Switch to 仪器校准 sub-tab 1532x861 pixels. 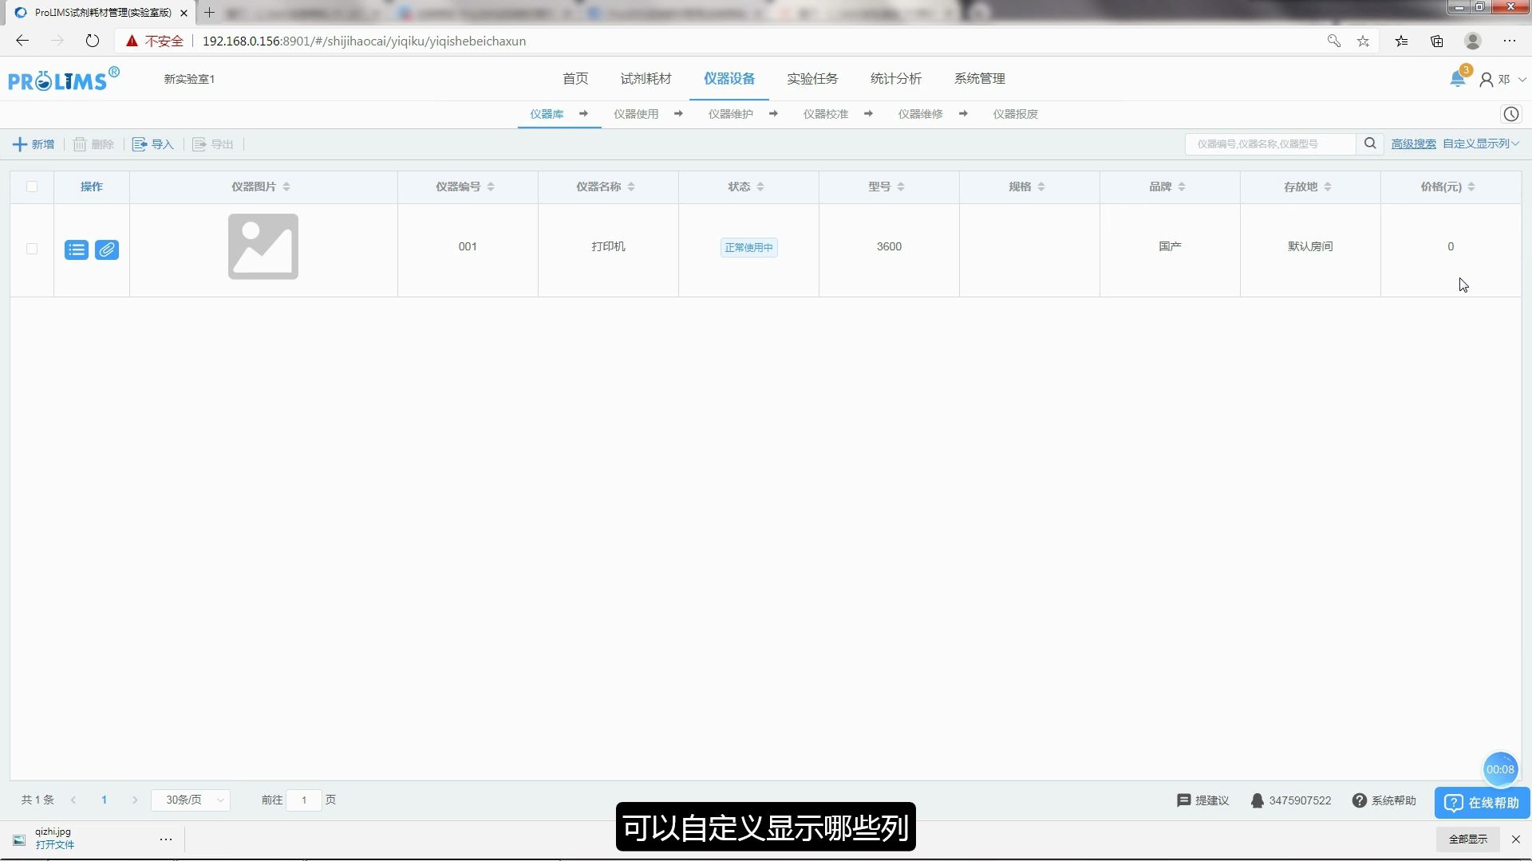(826, 114)
